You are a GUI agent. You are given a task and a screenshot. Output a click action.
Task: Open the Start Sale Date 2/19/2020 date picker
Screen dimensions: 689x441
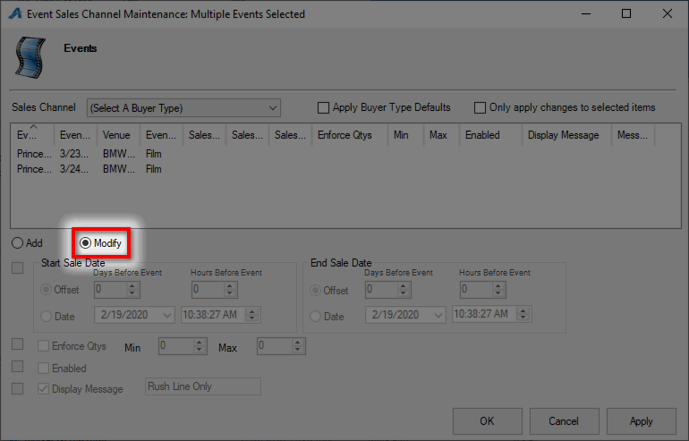click(134, 315)
